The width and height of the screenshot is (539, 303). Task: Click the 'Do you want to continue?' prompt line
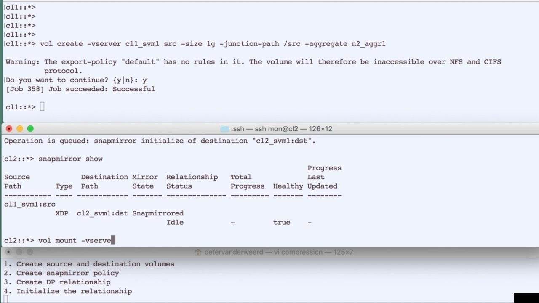(76, 80)
